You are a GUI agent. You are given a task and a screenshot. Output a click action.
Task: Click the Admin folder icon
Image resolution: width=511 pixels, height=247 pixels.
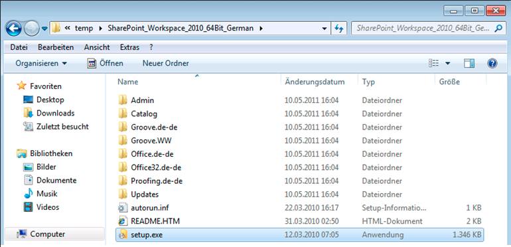point(123,100)
